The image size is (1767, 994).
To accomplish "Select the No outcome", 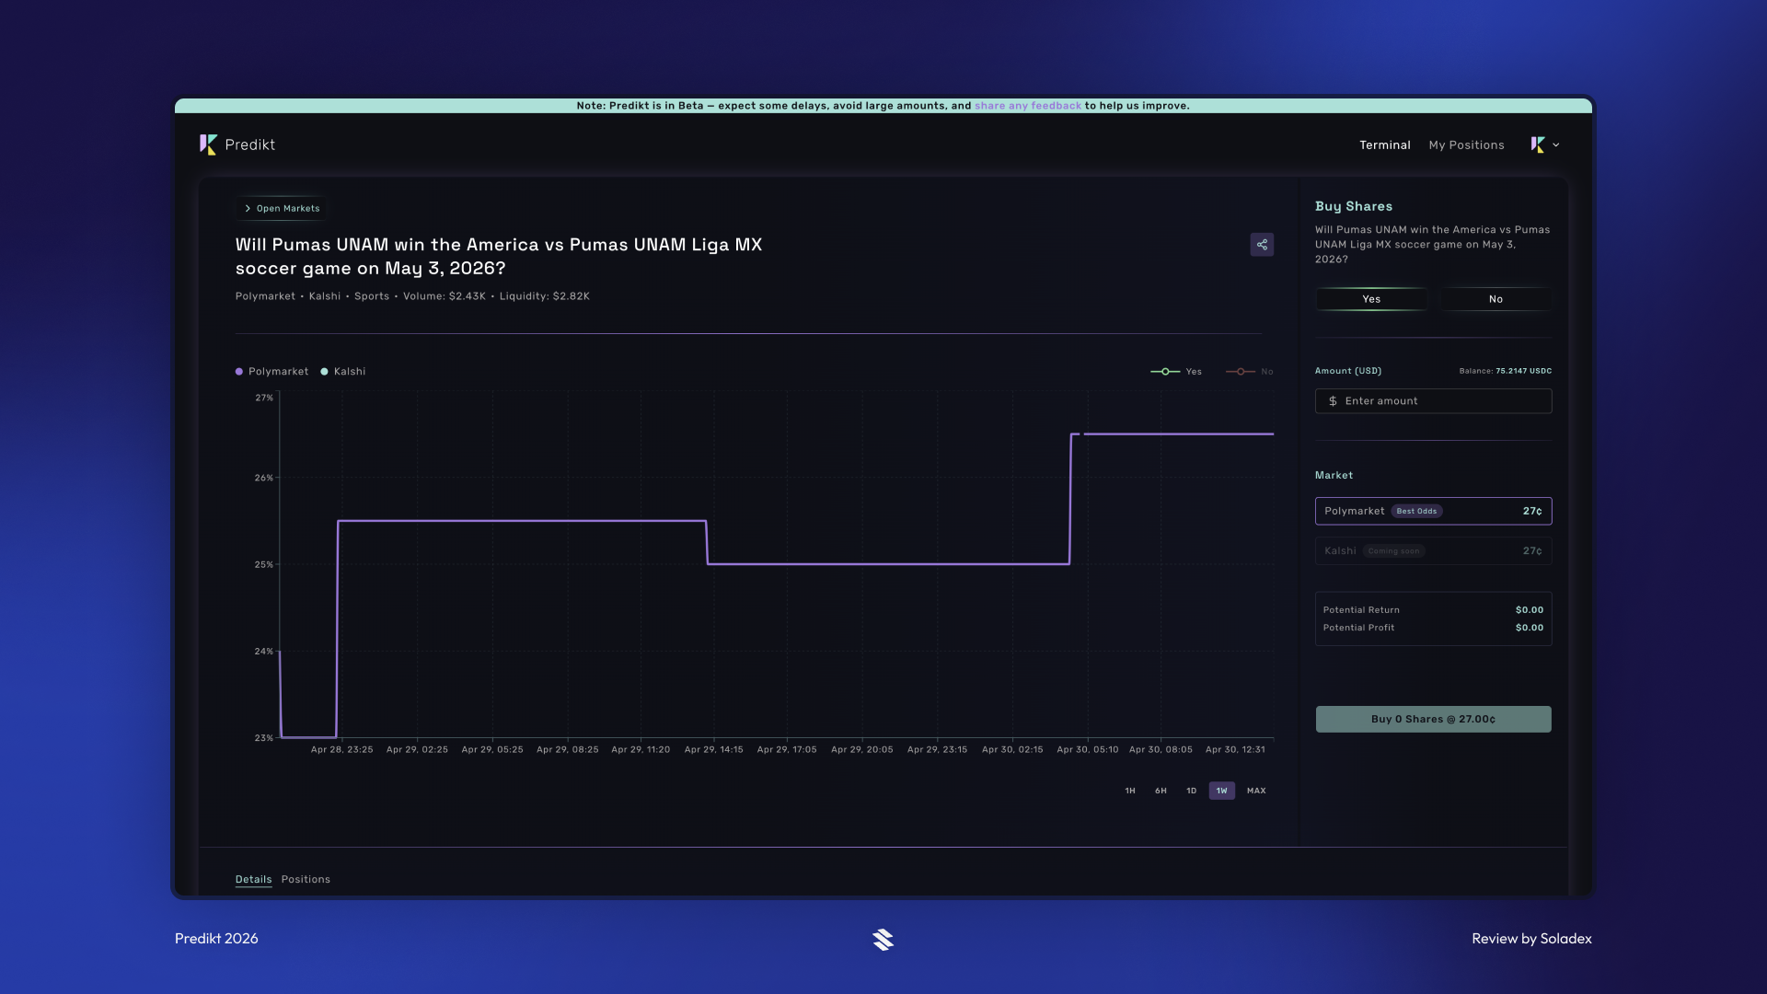I will coord(1496,299).
